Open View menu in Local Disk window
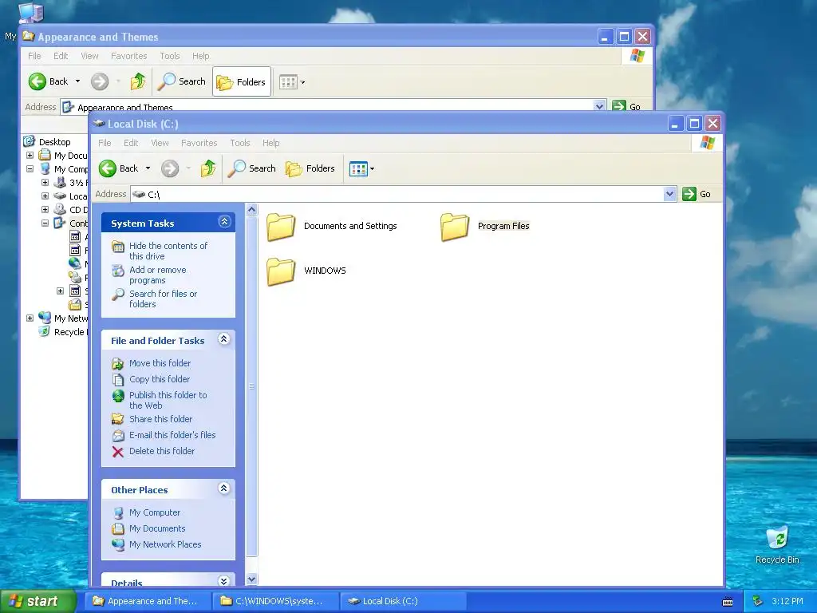817x613 pixels. [x=160, y=143]
